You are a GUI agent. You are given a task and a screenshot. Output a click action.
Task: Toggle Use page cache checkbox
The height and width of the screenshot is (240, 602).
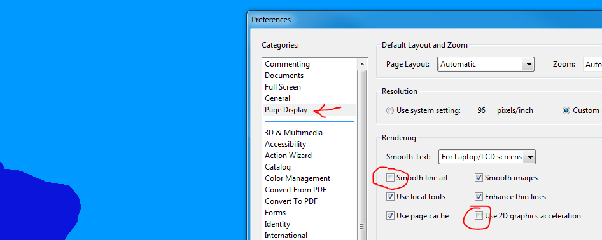pos(390,216)
